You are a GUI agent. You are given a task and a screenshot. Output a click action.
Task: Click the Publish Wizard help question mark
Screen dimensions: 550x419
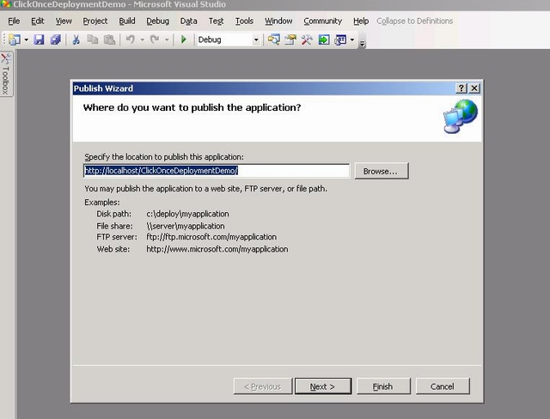coord(461,88)
